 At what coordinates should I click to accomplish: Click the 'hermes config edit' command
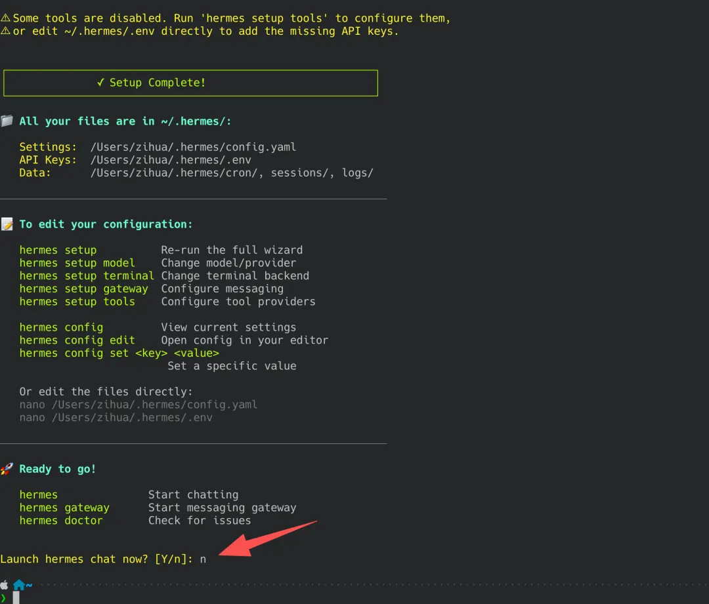[77, 340]
